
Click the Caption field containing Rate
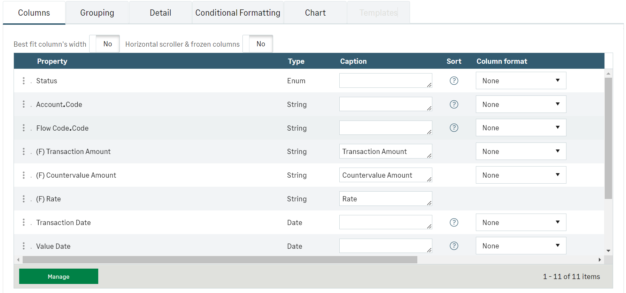click(x=385, y=199)
